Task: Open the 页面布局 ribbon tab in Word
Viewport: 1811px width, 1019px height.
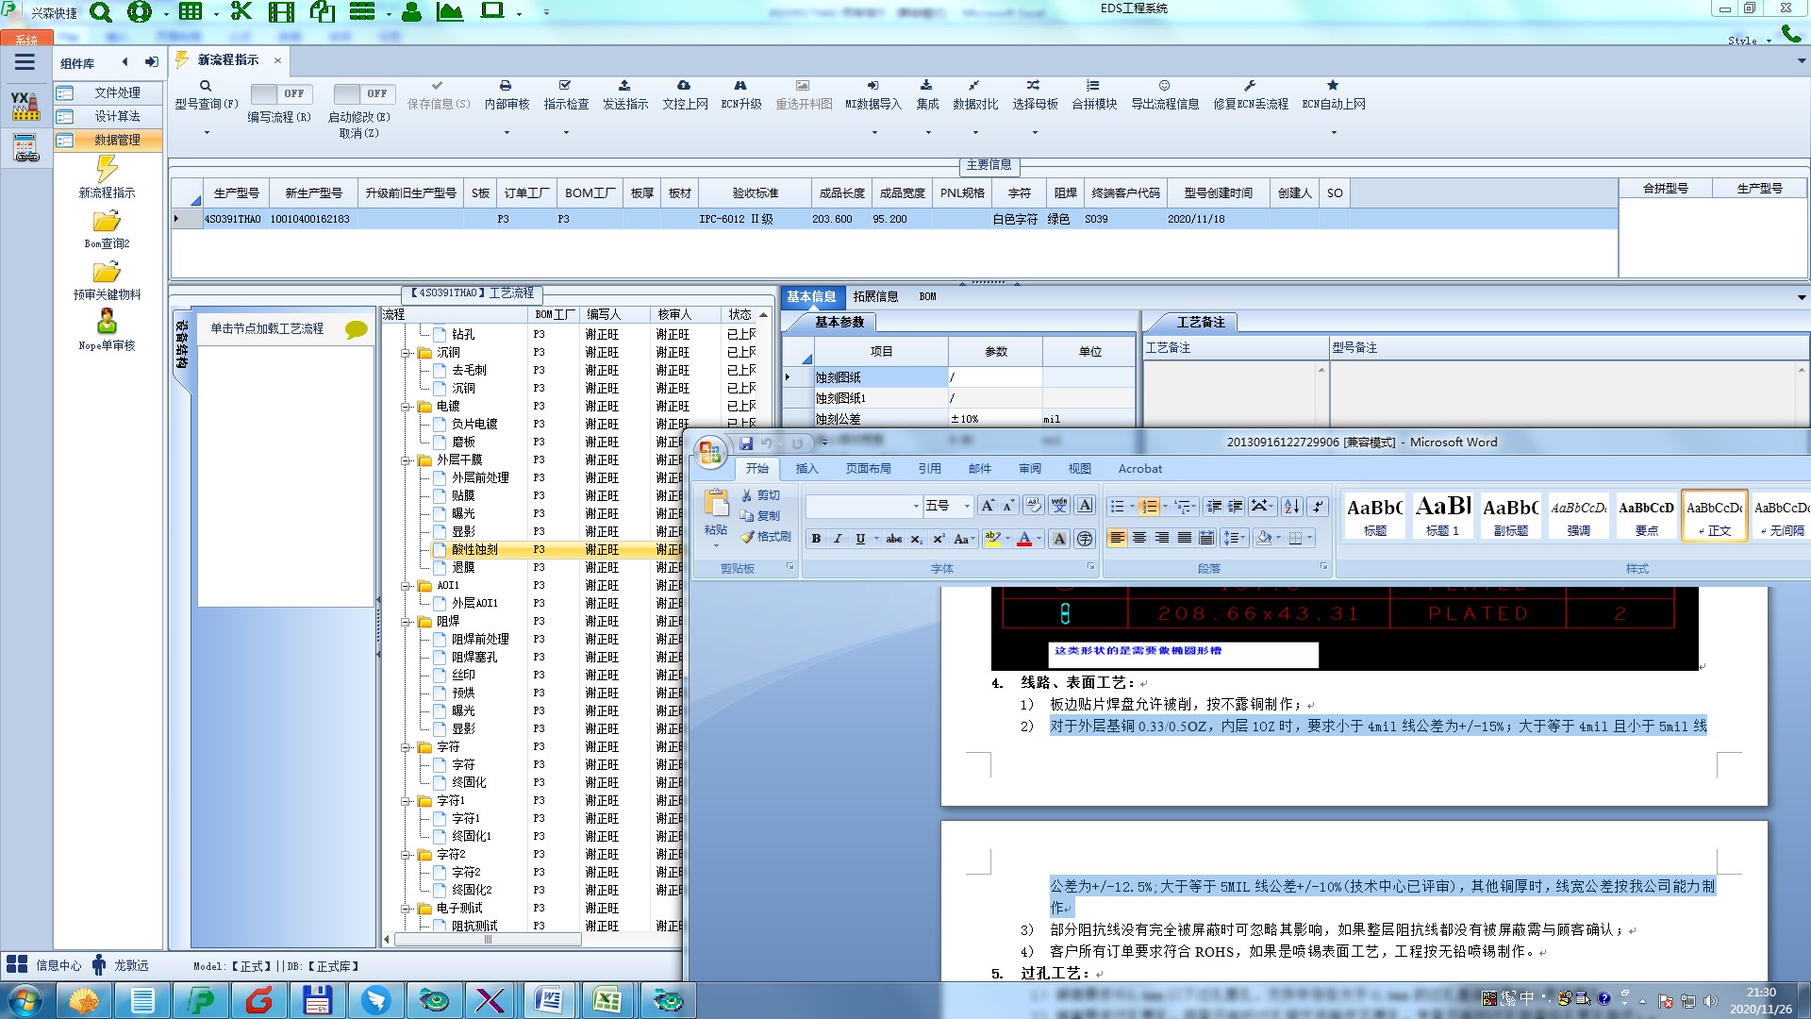Action: pos(868,469)
